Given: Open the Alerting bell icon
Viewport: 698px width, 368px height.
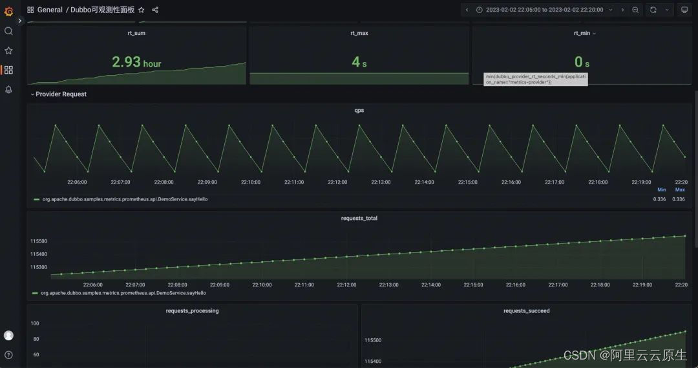Looking at the screenshot, I should point(8,89).
